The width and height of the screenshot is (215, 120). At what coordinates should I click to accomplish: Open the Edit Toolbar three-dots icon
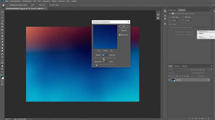[x=2, y=72]
